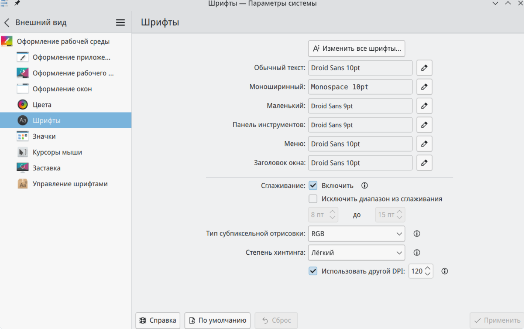Disable the Включить anti-aliasing checkbox
The height and width of the screenshot is (329, 524).
[x=313, y=186]
